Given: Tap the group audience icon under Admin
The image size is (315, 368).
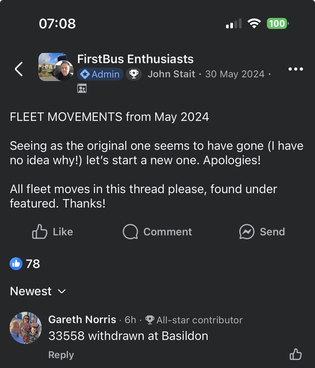Looking at the screenshot, I should (82, 88).
